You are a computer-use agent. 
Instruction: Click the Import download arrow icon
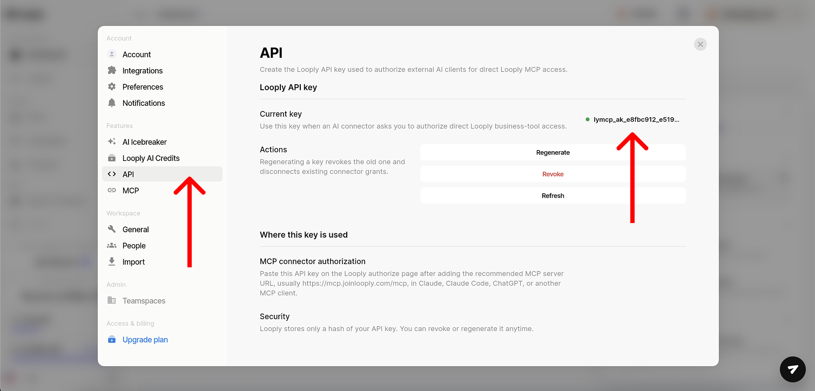click(112, 261)
